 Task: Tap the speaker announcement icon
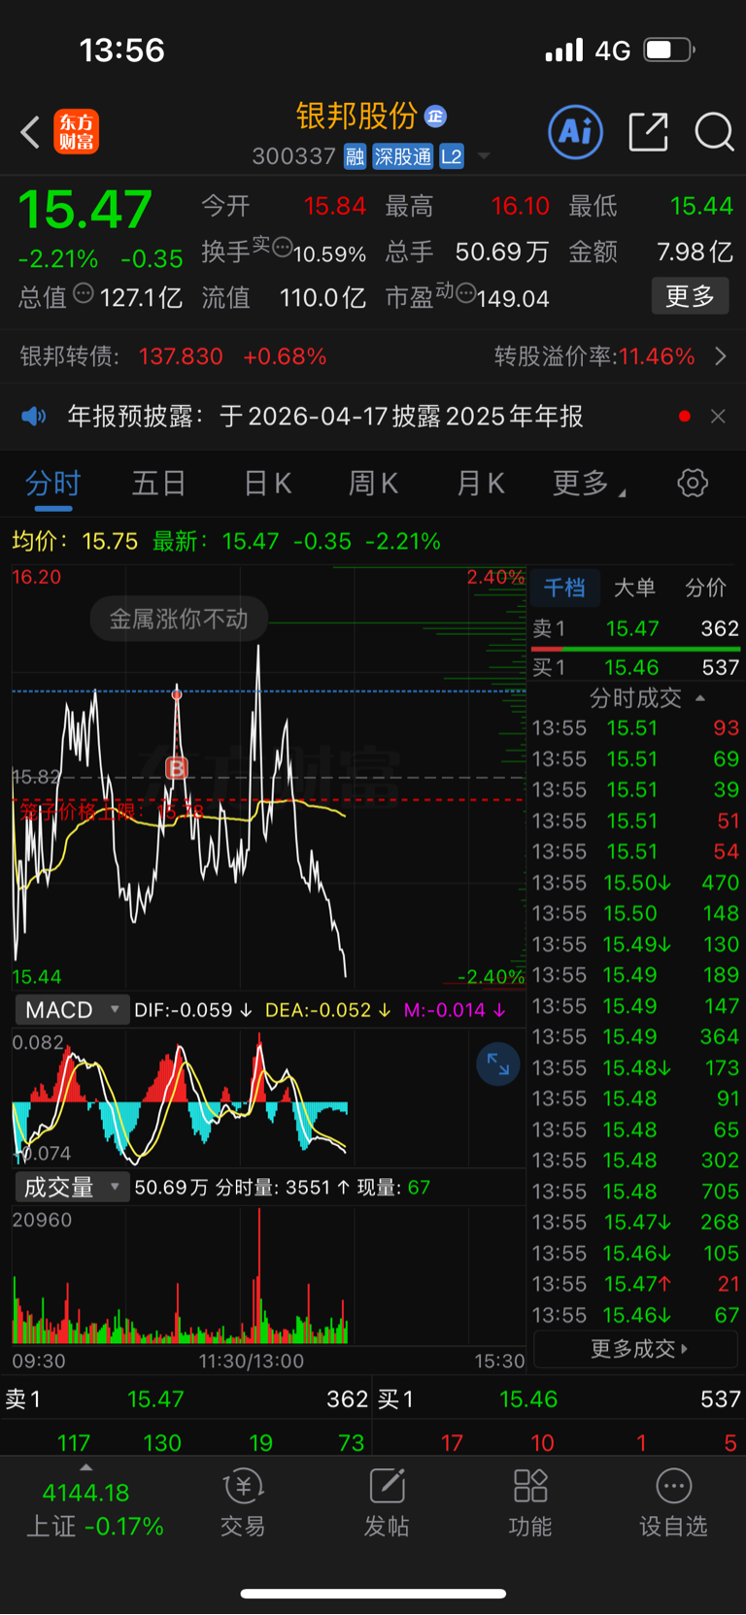pos(34,417)
